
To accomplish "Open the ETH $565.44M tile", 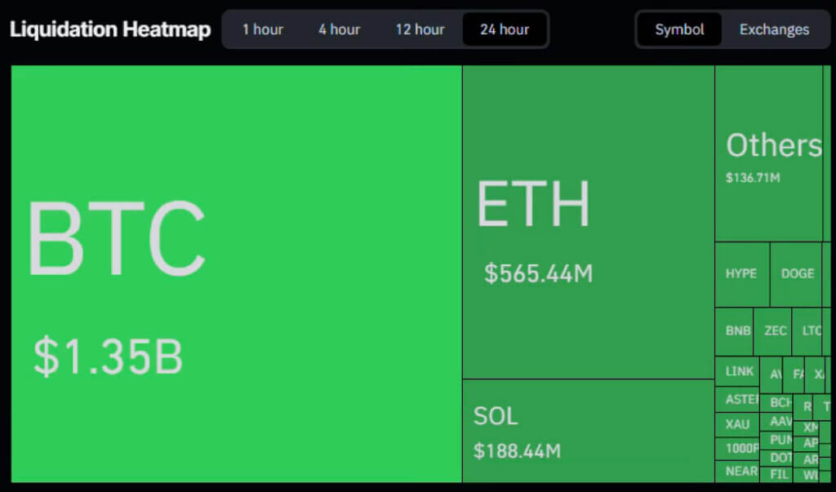I will [x=588, y=222].
